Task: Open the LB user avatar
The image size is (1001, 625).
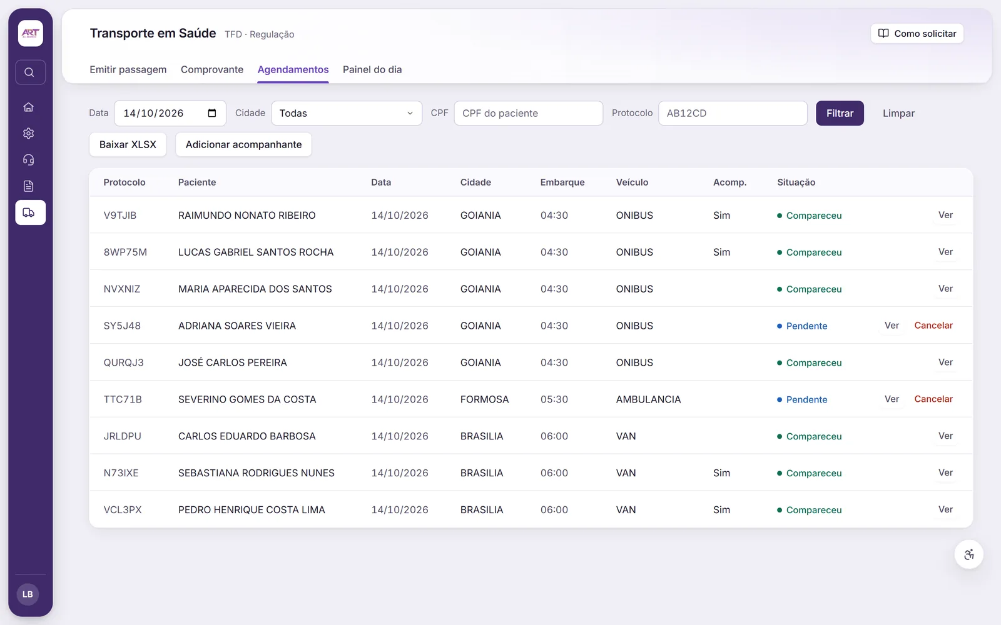Action: [28, 594]
